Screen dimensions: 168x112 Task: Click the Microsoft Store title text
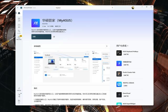[28, 8]
